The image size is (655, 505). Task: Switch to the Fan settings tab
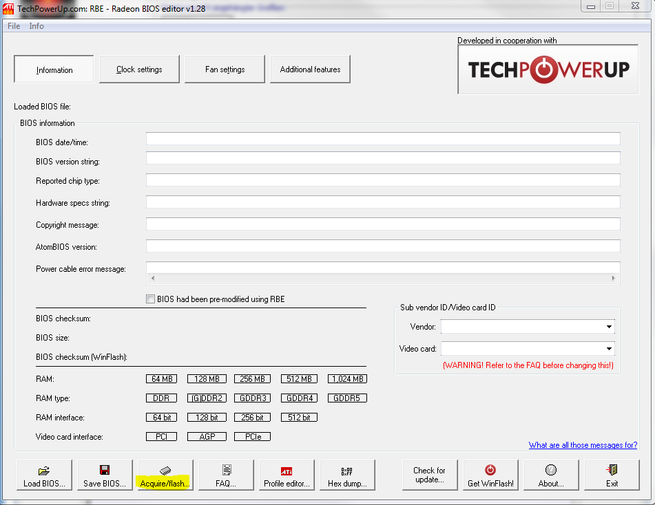pyautogui.click(x=225, y=69)
